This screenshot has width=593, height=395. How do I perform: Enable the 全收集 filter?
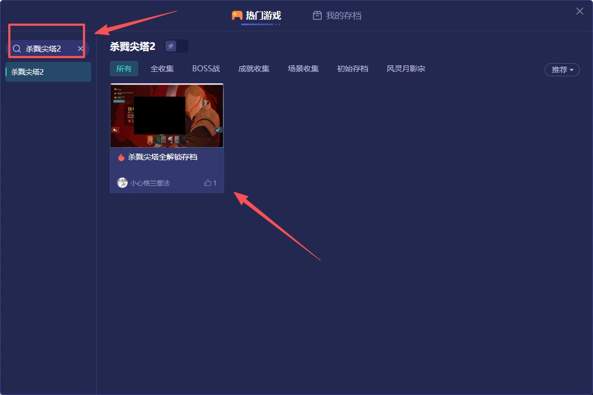162,69
